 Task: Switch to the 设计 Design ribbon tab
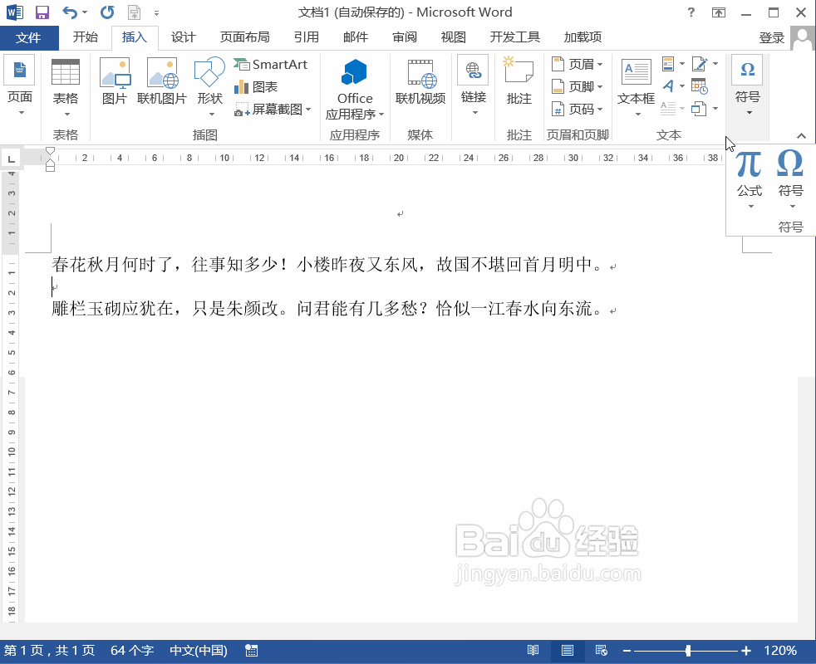click(x=184, y=37)
